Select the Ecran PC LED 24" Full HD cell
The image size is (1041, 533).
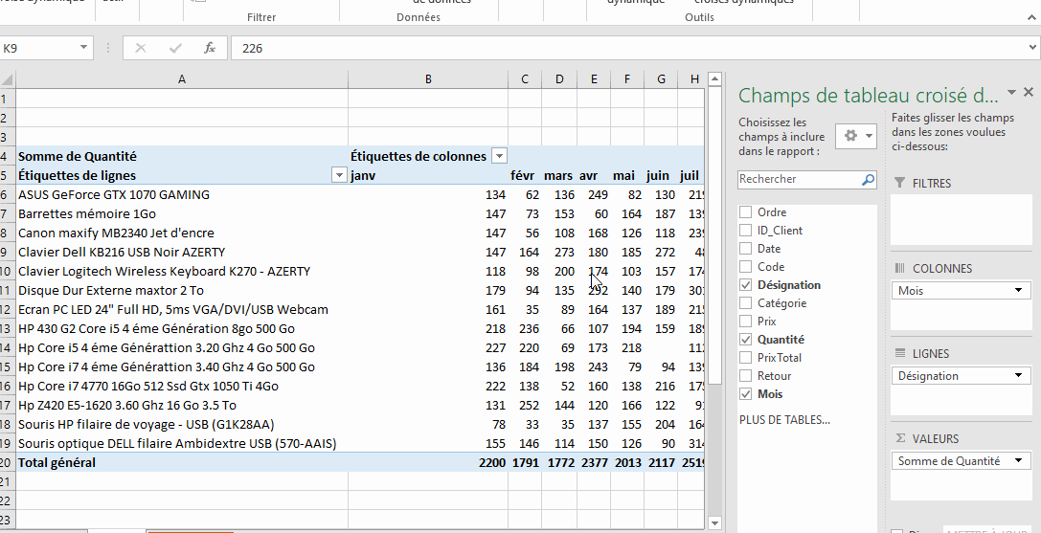click(x=182, y=309)
